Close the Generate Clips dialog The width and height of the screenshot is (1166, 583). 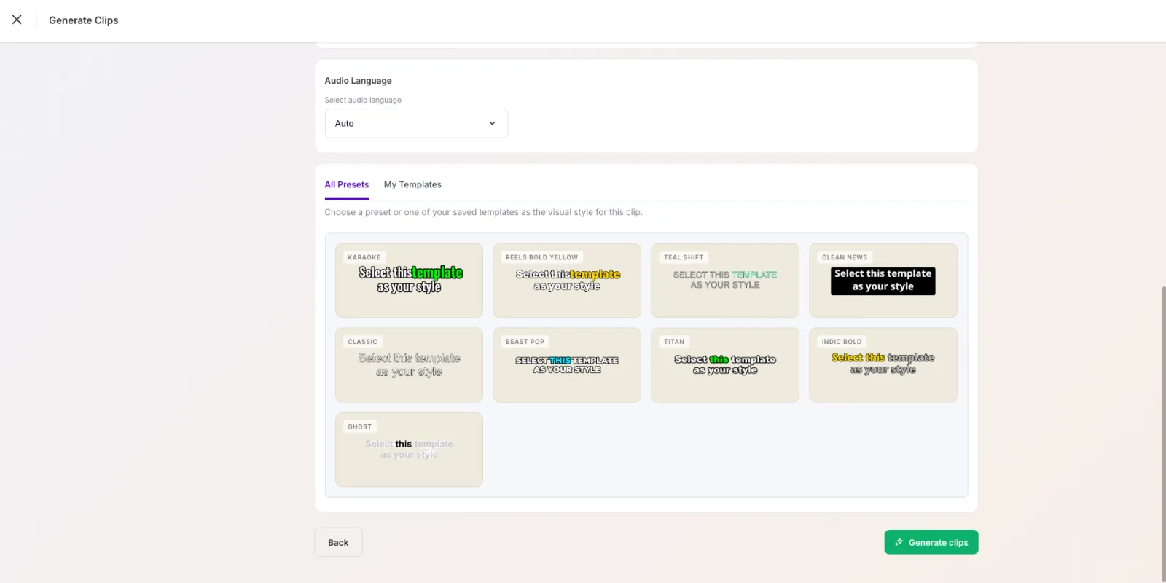click(x=17, y=20)
